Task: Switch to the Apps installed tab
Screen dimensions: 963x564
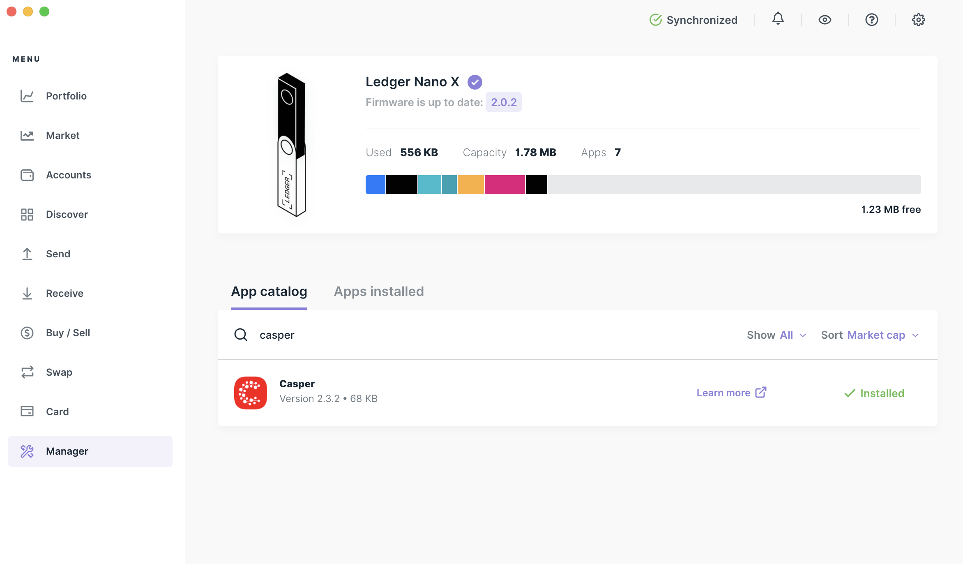Action: coord(379,291)
